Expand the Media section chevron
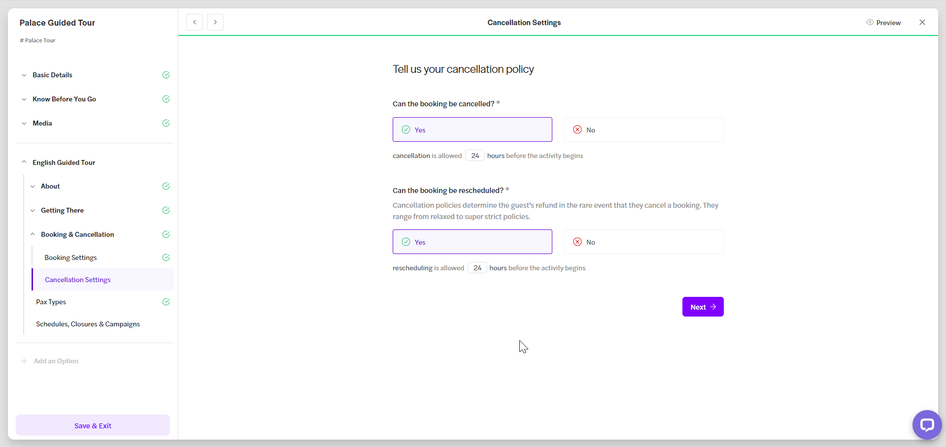Screen dimensions: 946x447 [x=24, y=123]
